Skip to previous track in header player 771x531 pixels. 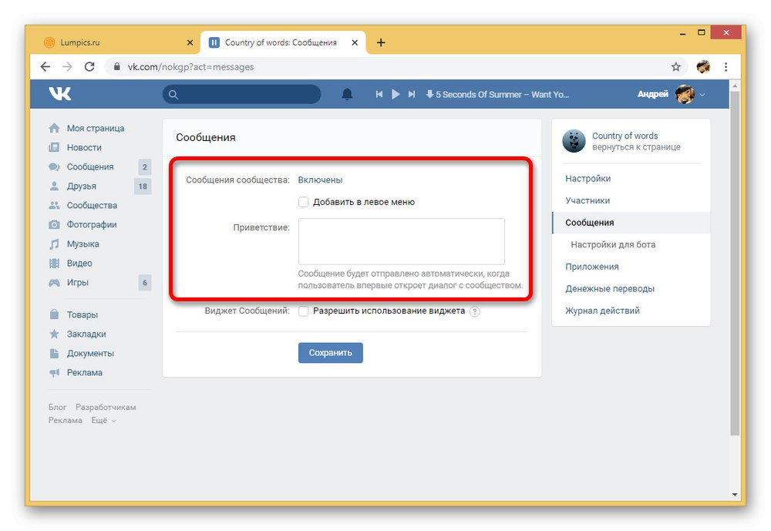(x=379, y=94)
